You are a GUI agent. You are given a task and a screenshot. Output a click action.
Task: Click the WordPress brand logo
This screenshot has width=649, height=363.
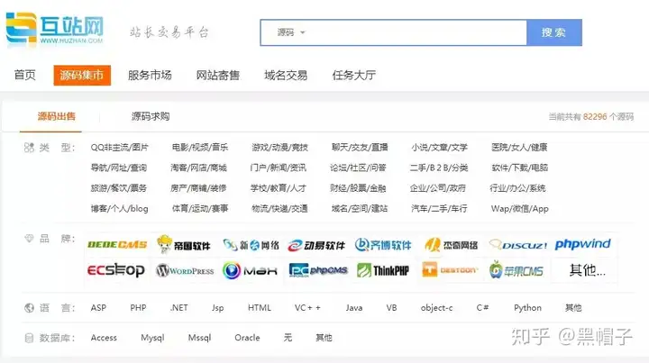185,271
